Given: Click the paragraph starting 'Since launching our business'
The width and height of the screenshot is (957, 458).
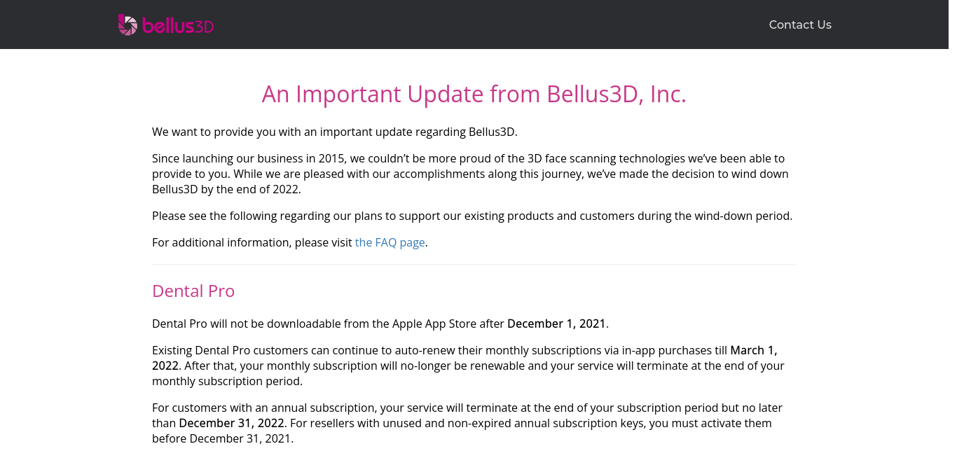Looking at the screenshot, I should [470, 174].
